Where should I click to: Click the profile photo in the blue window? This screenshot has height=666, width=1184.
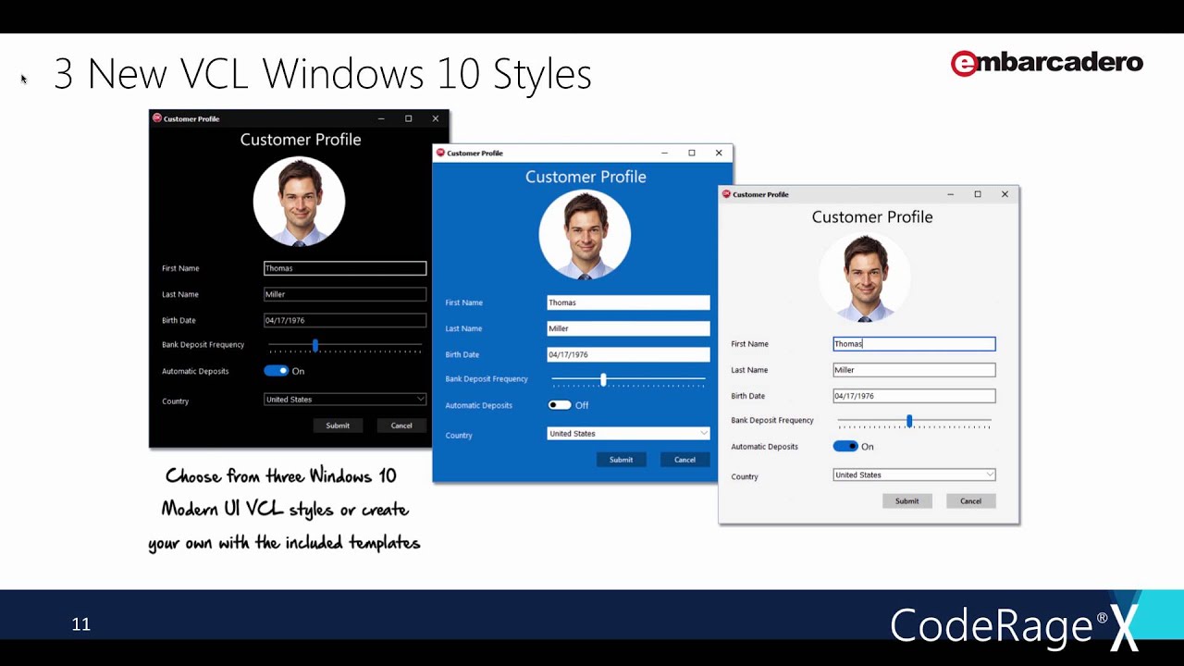pyautogui.click(x=585, y=235)
